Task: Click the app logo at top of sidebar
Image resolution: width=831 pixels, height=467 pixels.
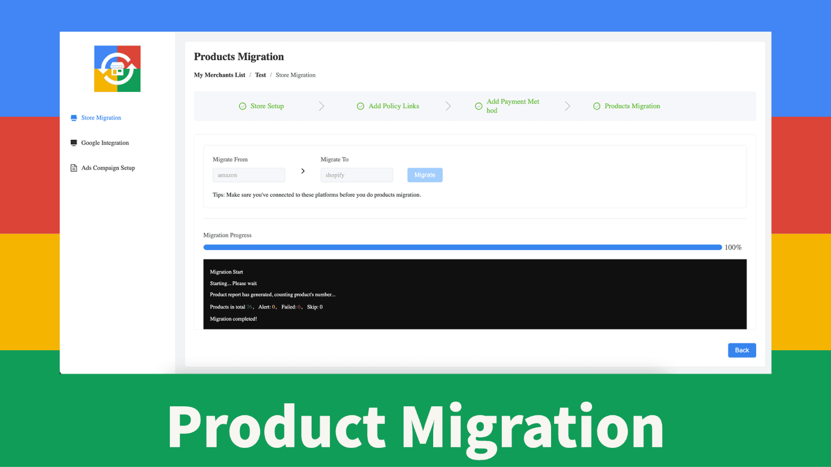Action: (117, 68)
